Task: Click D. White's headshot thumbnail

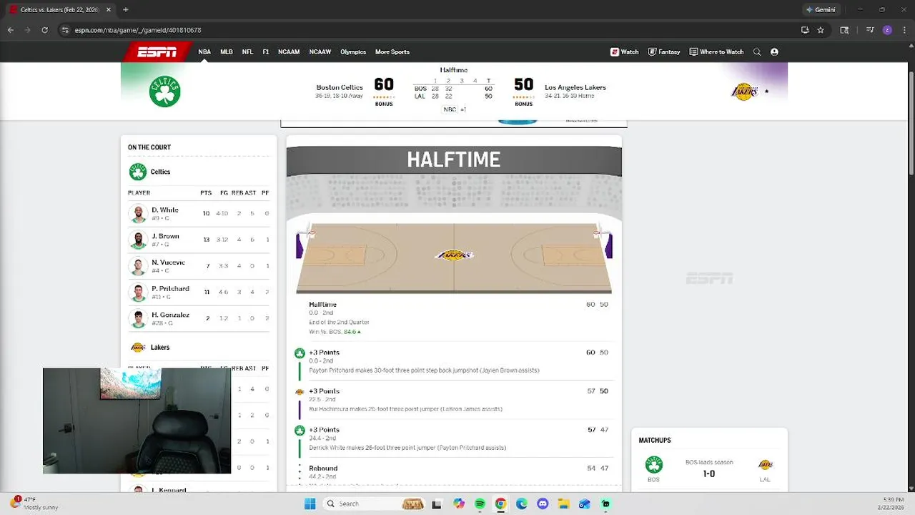Action: click(138, 214)
